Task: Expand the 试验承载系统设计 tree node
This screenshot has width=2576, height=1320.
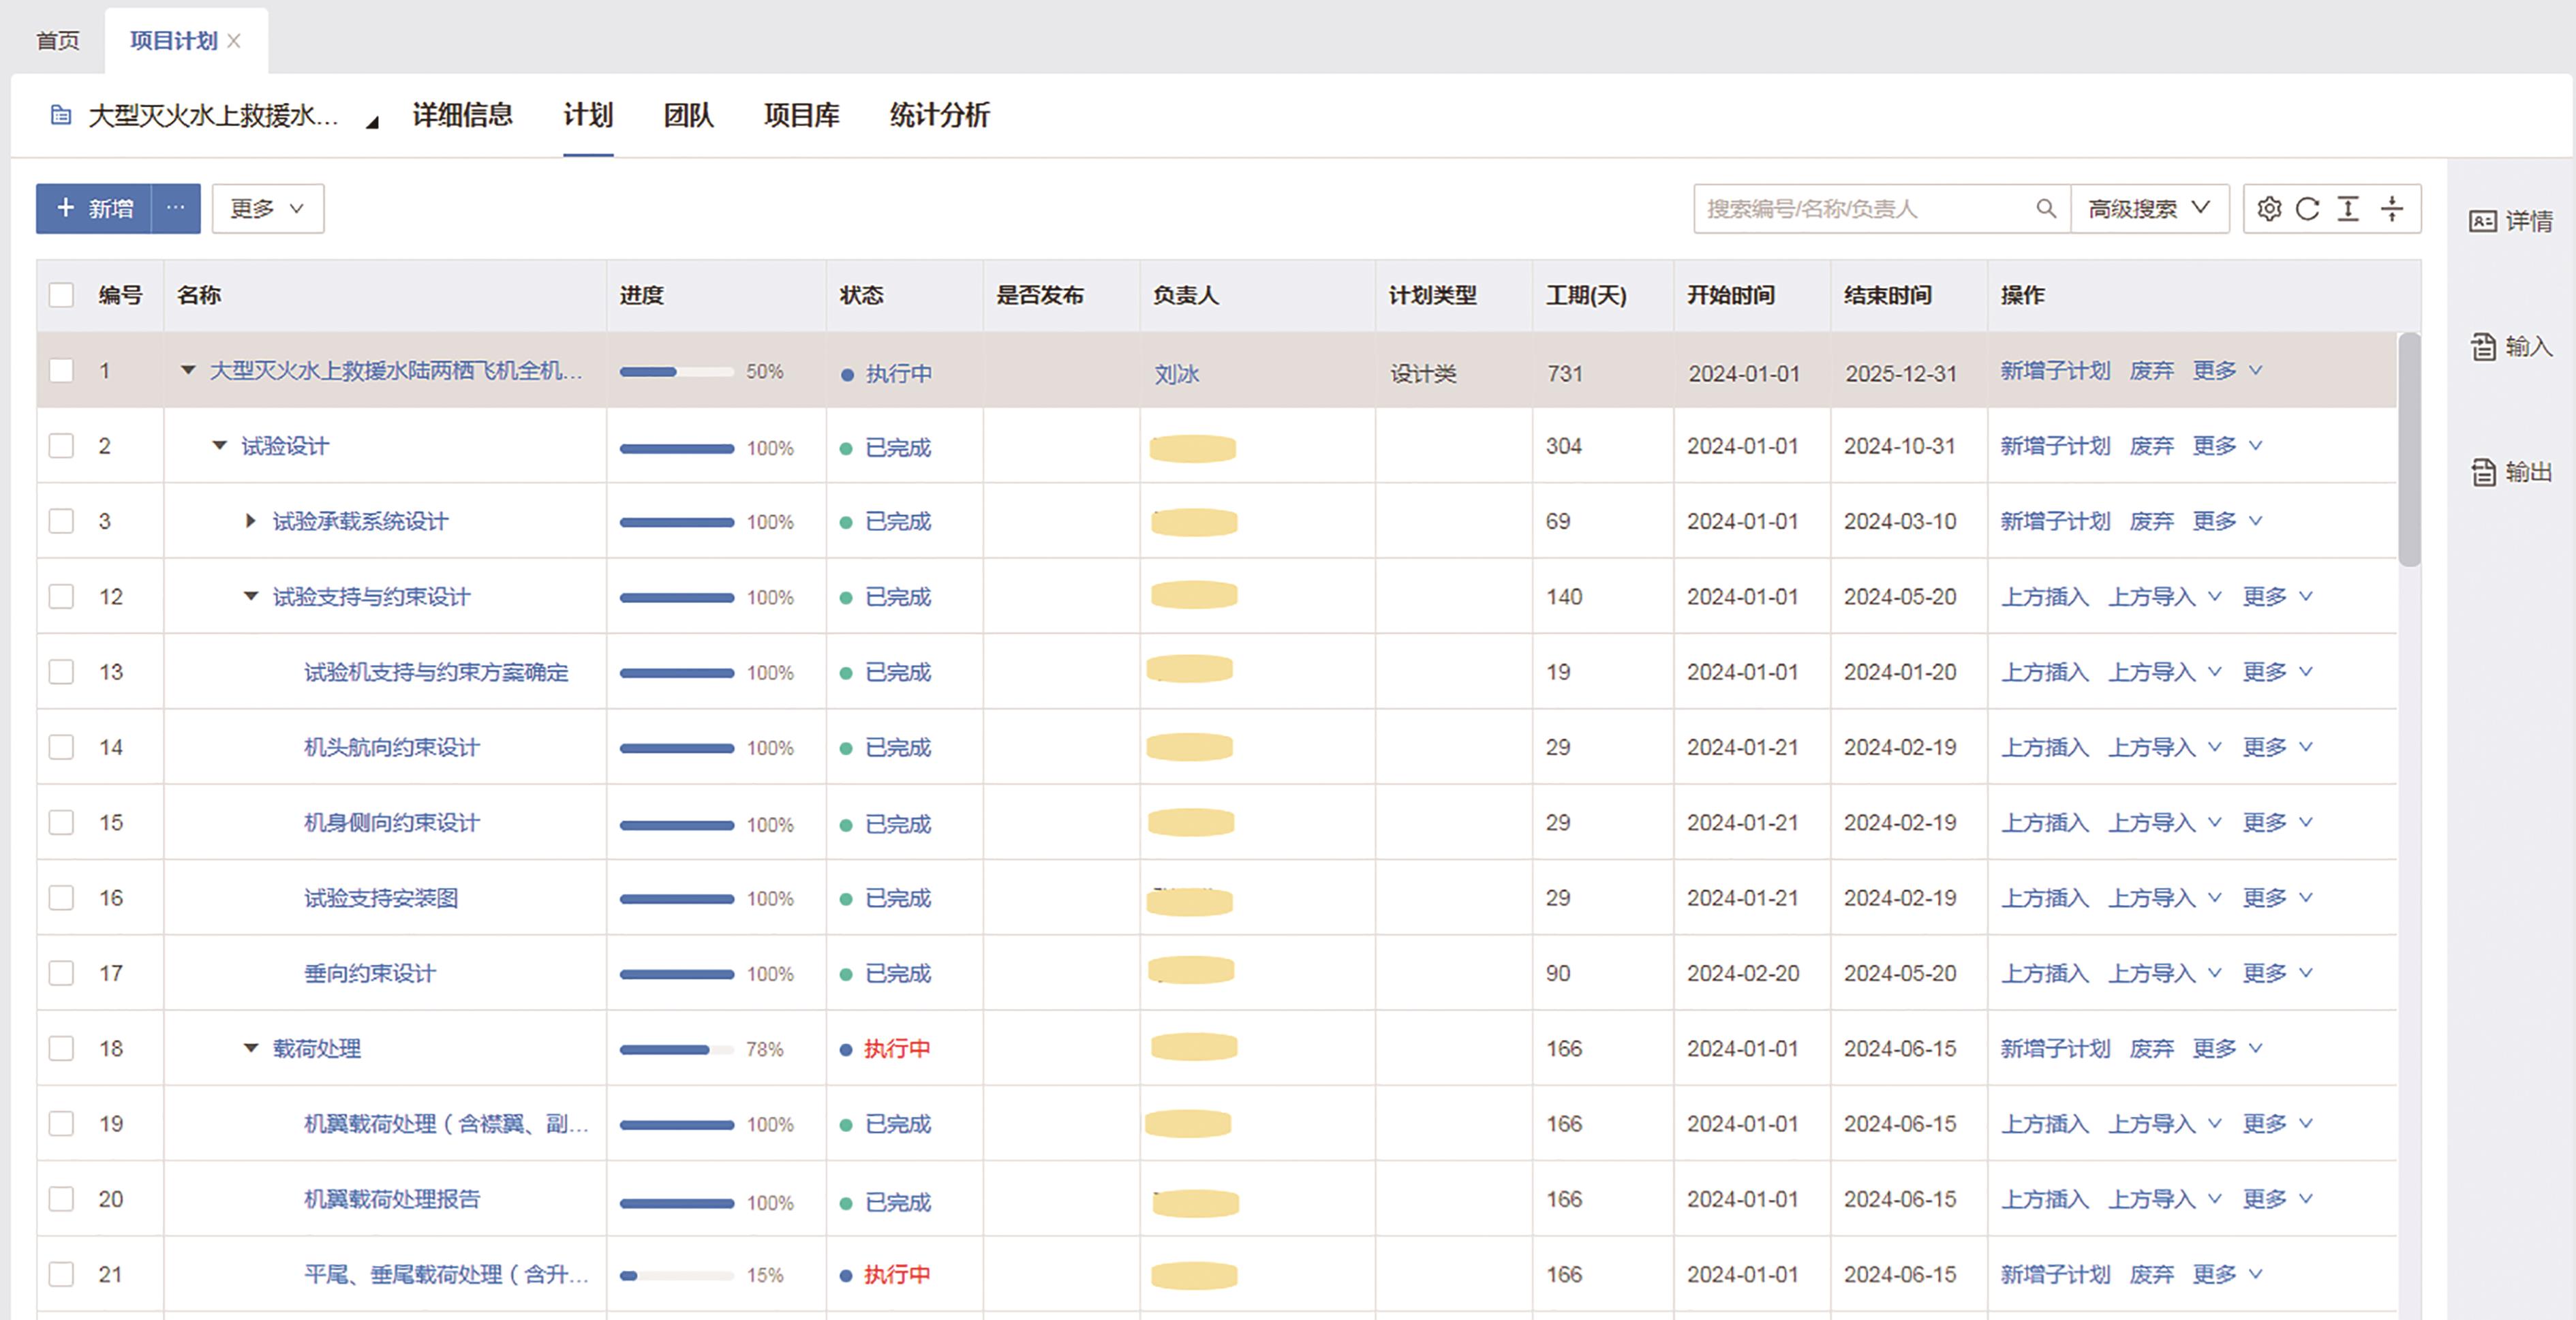Action: tap(251, 521)
